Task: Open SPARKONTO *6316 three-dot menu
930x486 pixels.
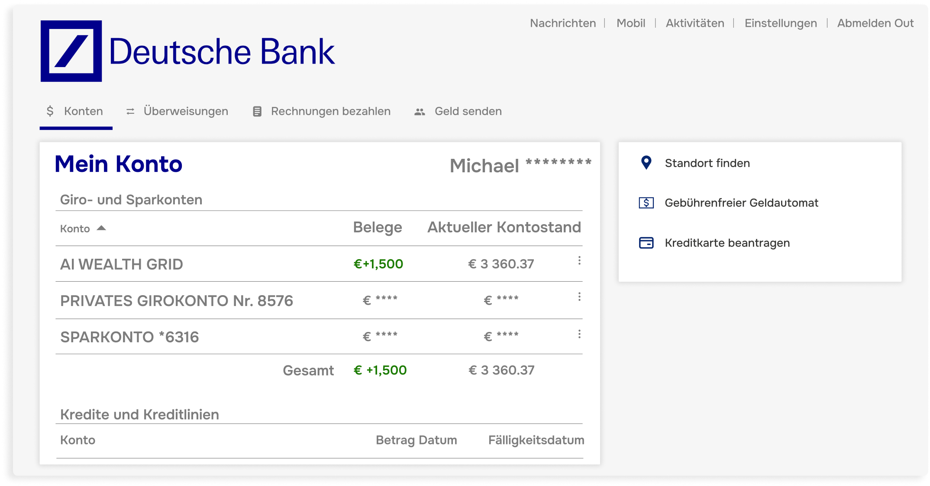Action: tap(579, 334)
